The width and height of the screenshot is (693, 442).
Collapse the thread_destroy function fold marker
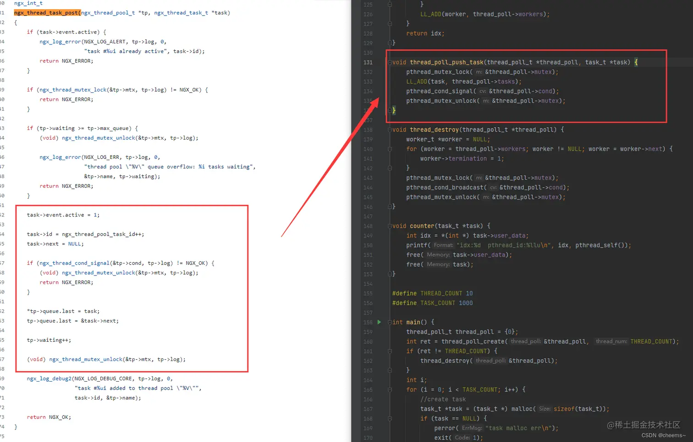pos(390,129)
